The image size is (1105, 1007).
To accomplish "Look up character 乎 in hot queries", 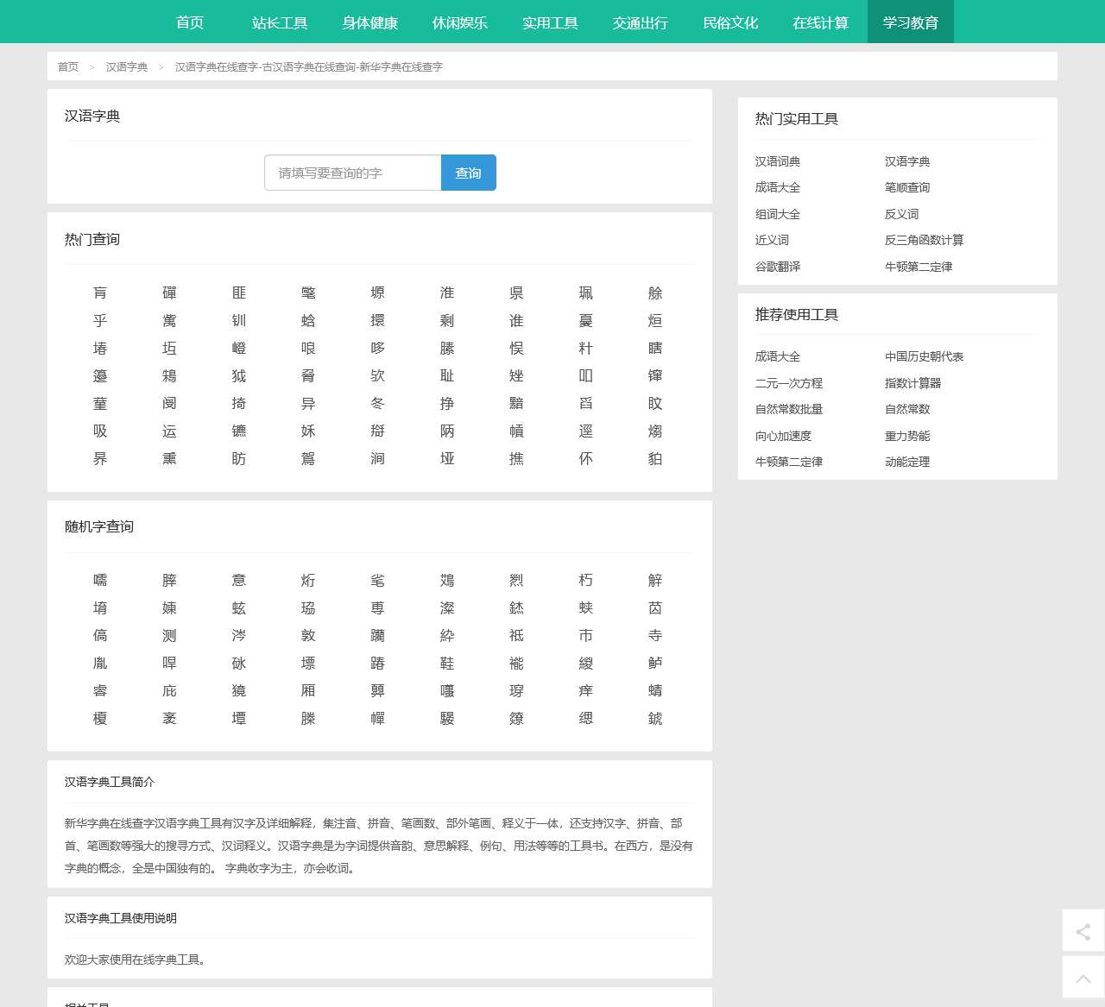I will coord(100,321).
